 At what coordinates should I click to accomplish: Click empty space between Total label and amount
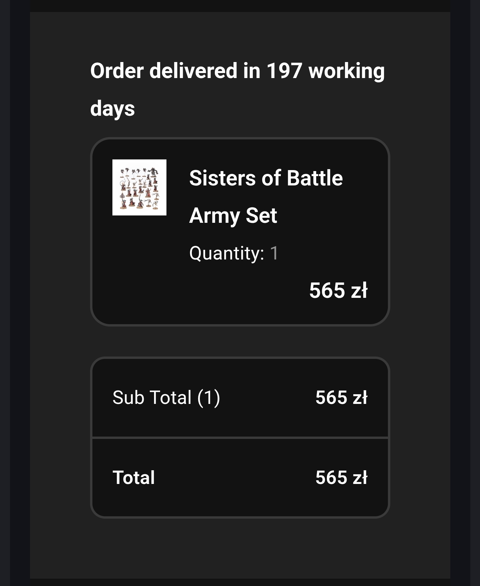click(233, 478)
